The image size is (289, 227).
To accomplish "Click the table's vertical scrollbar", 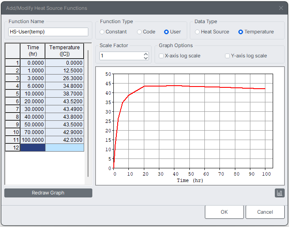I will pos(88,113).
